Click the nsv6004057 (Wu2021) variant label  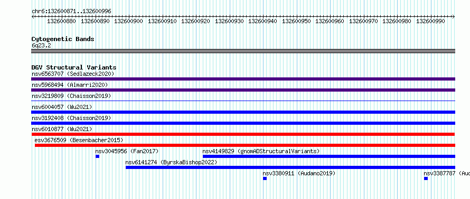tap(62, 107)
